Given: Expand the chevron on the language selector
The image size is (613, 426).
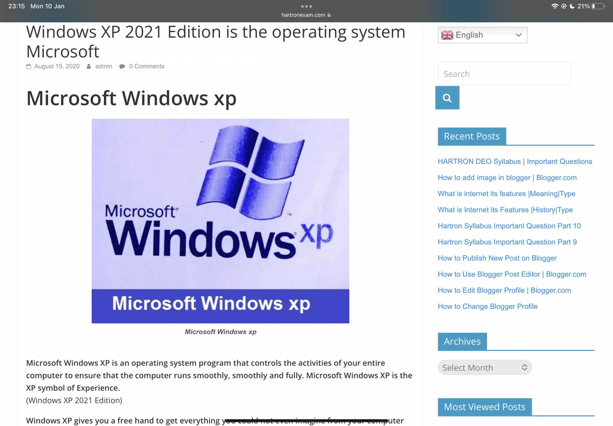Looking at the screenshot, I should [518, 35].
